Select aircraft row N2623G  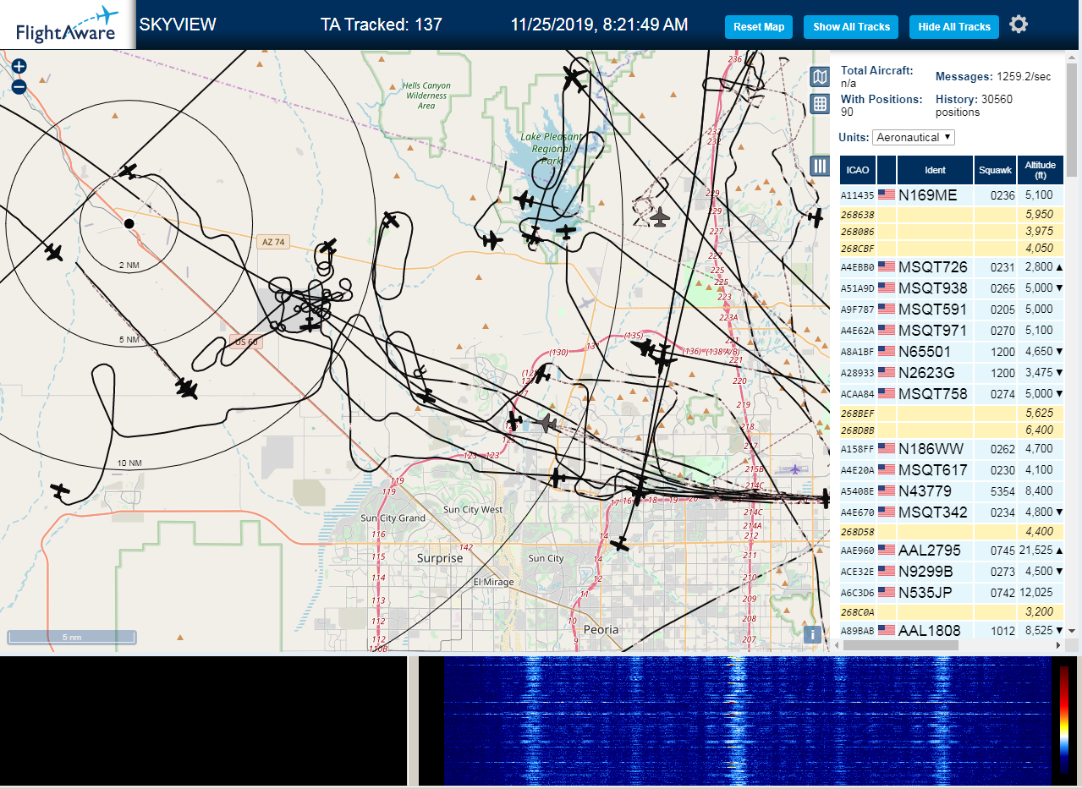951,372
